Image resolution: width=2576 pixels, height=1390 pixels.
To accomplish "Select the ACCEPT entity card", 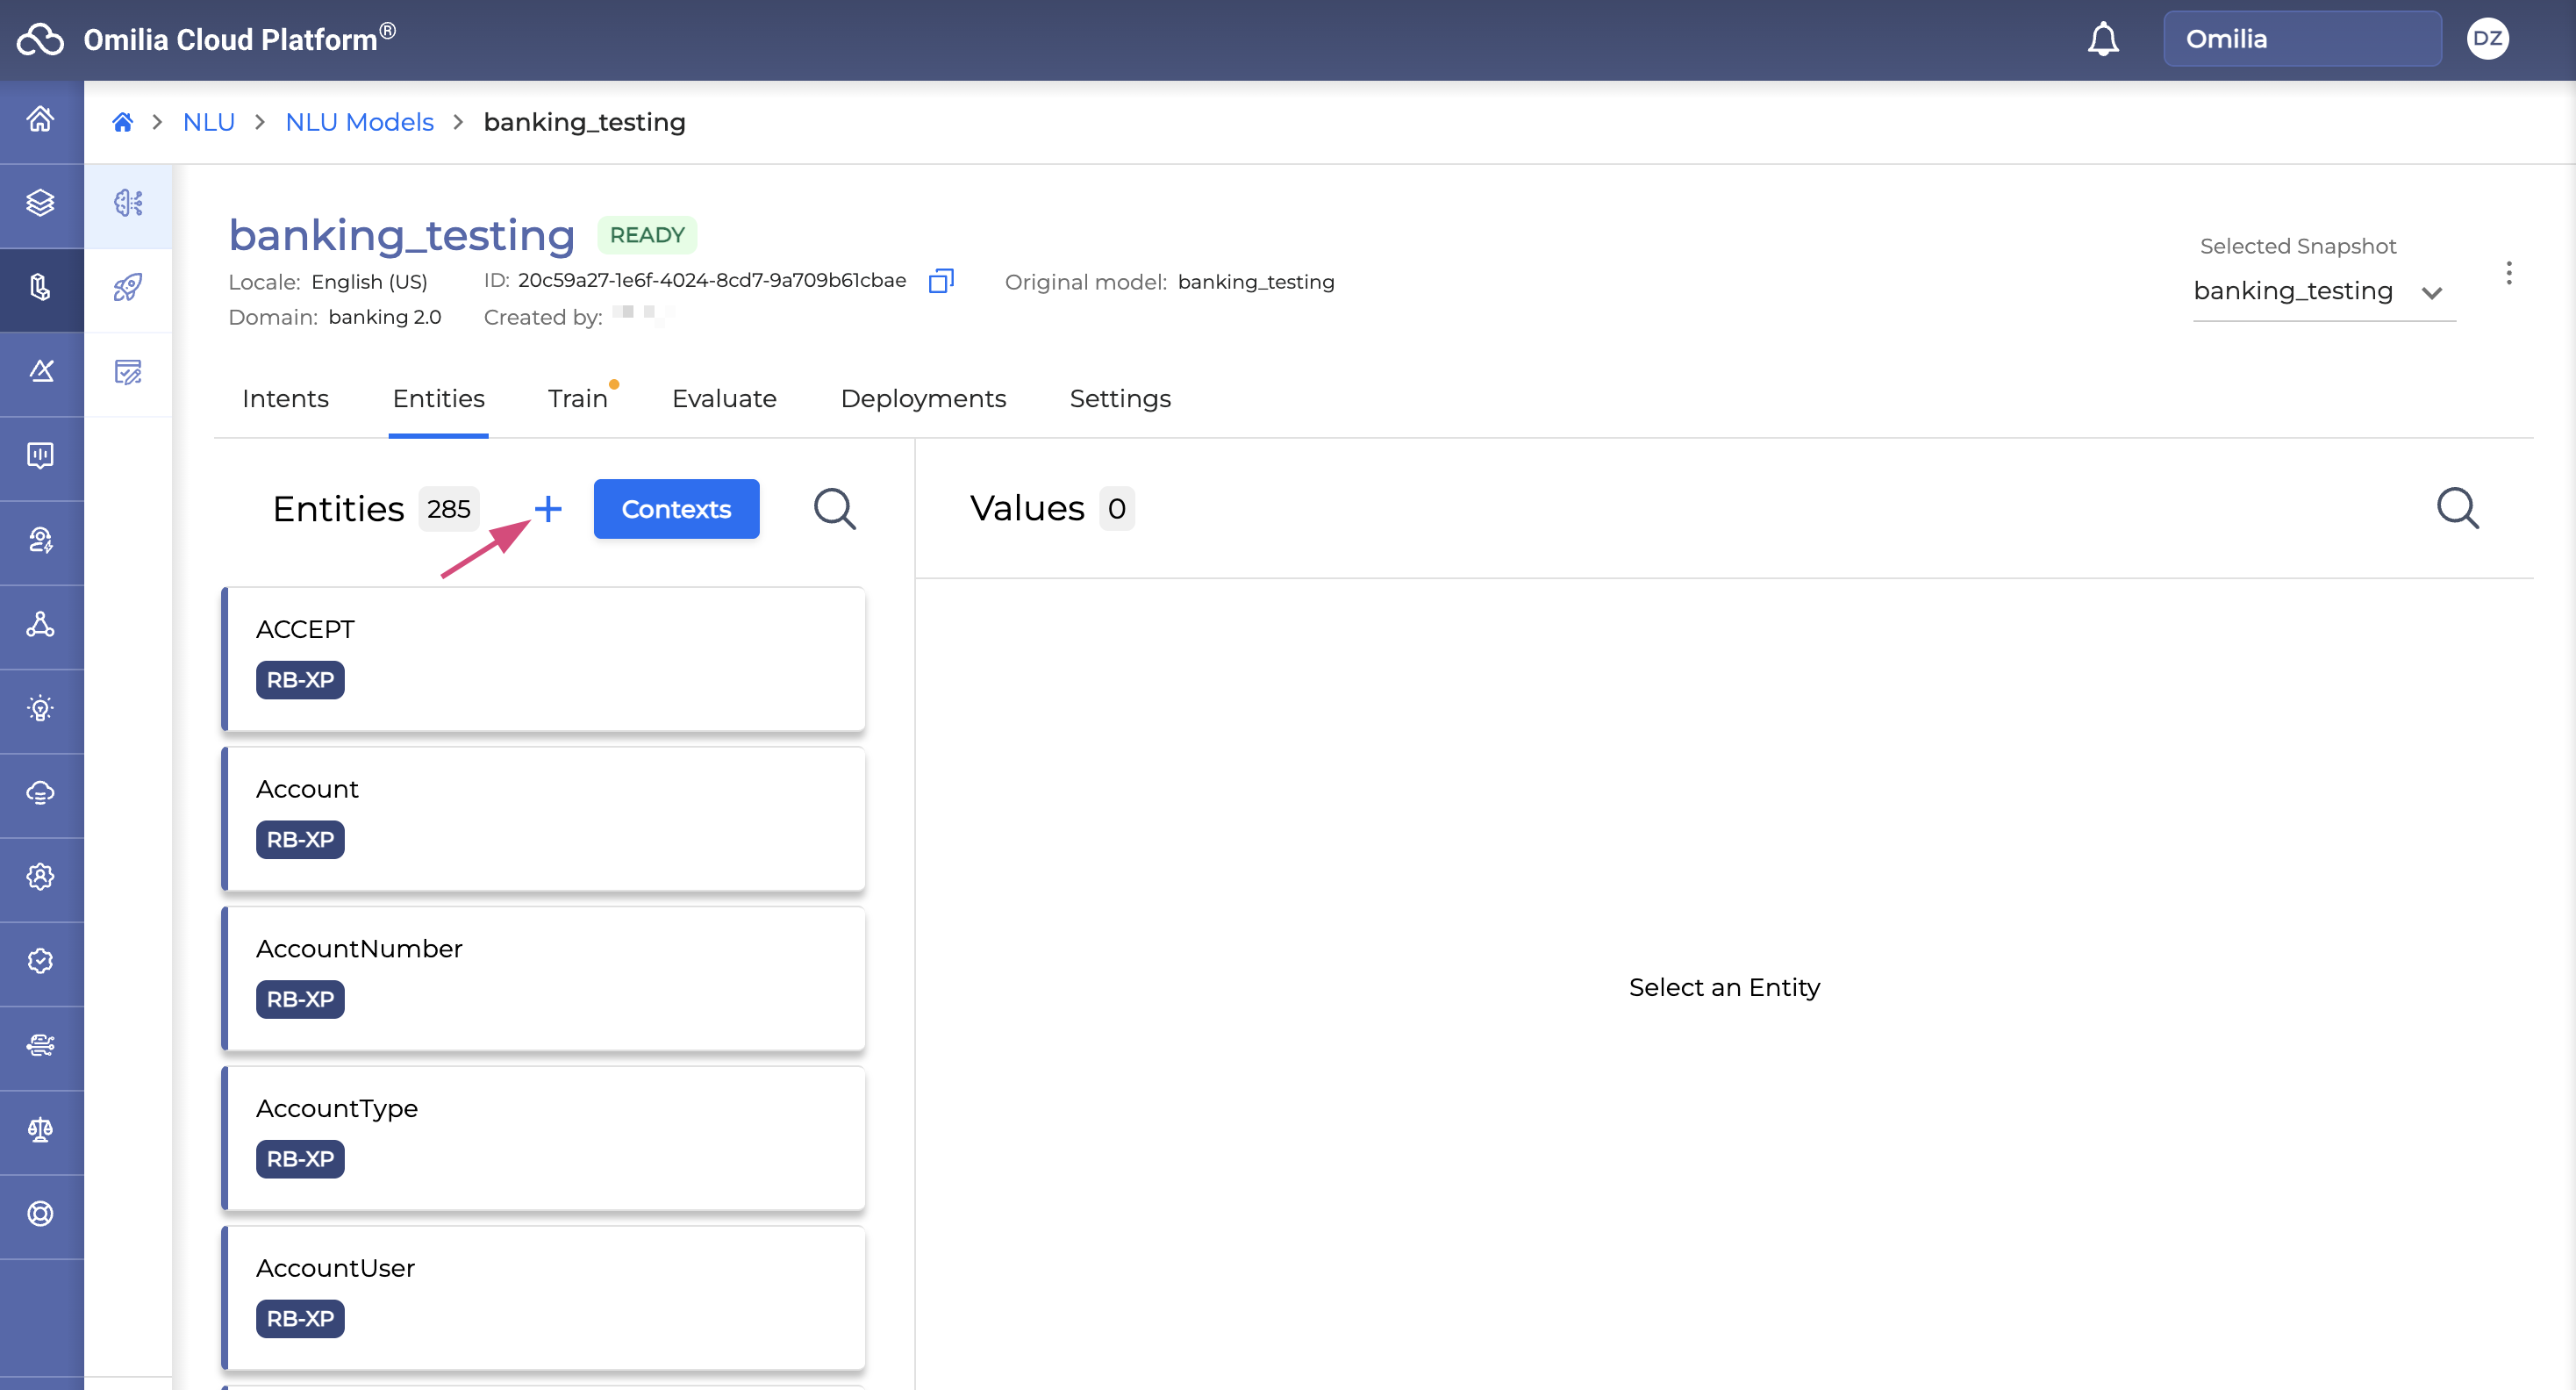I will coord(543,658).
